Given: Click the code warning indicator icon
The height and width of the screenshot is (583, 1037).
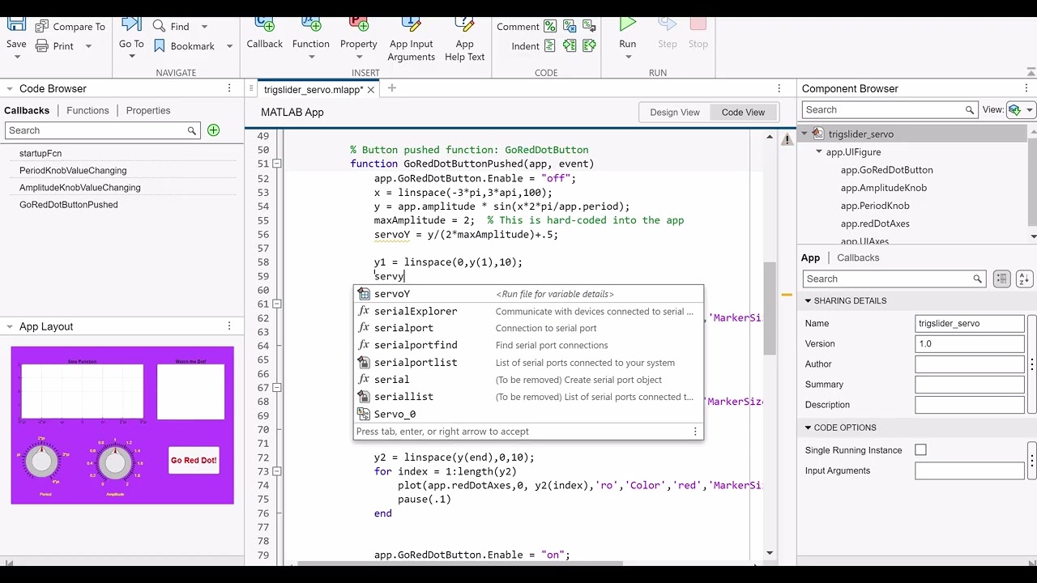Looking at the screenshot, I should click(x=787, y=139).
